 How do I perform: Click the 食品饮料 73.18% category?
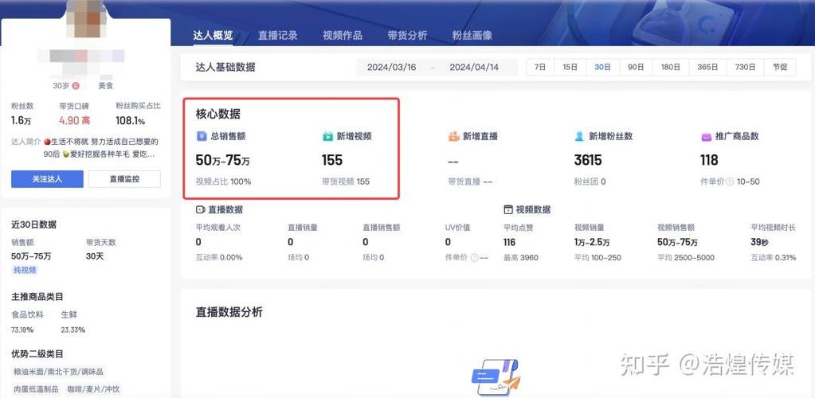pos(28,322)
